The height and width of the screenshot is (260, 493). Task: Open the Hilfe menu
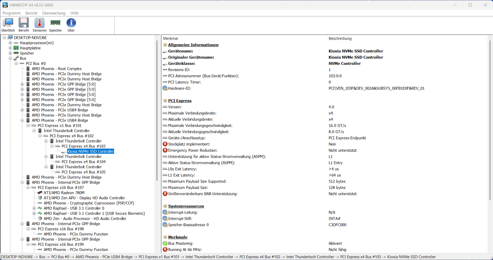pyautogui.click(x=74, y=13)
